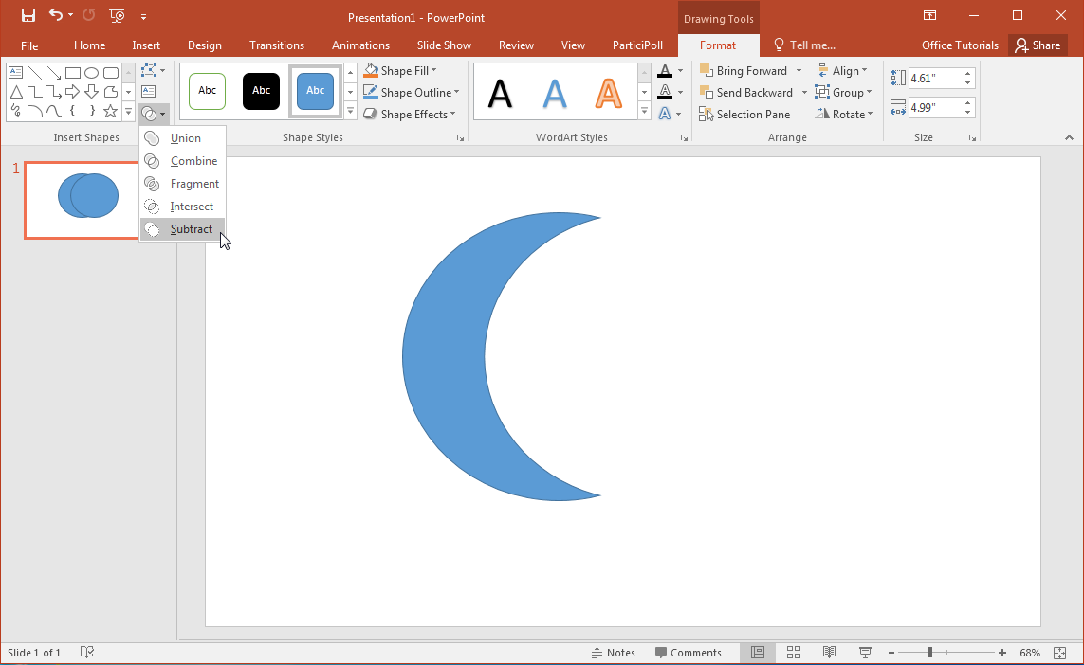Image resolution: width=1084 pixels, height=665 pixels.
Task: Select the Star shape from Insert Shapes
Action: tap(110, 111)
